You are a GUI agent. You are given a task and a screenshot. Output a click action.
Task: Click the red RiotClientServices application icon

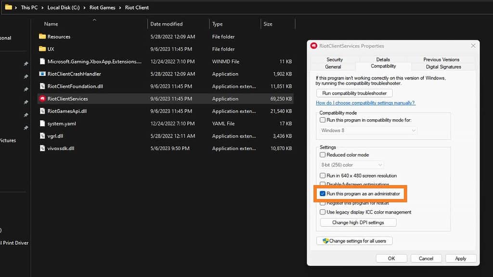[42, 99]
